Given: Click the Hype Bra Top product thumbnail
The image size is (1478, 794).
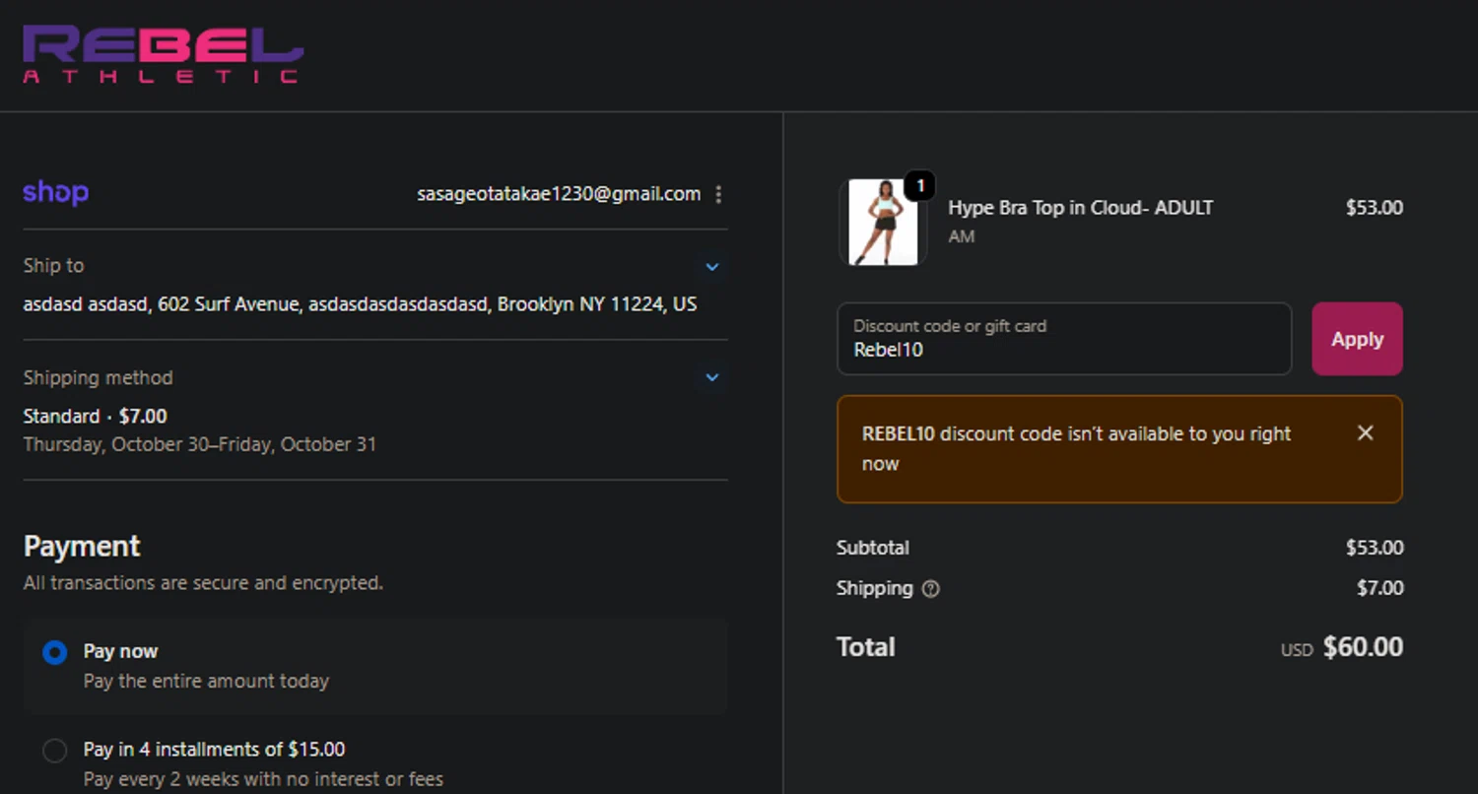Looking at the screenshot, I should point(883,222).
